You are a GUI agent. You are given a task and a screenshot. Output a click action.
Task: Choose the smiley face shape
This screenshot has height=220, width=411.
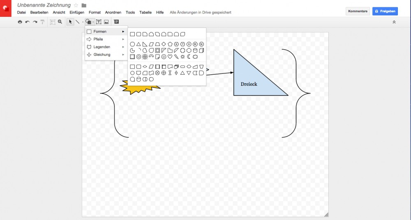pyautogui.click(x=164, y=57)
